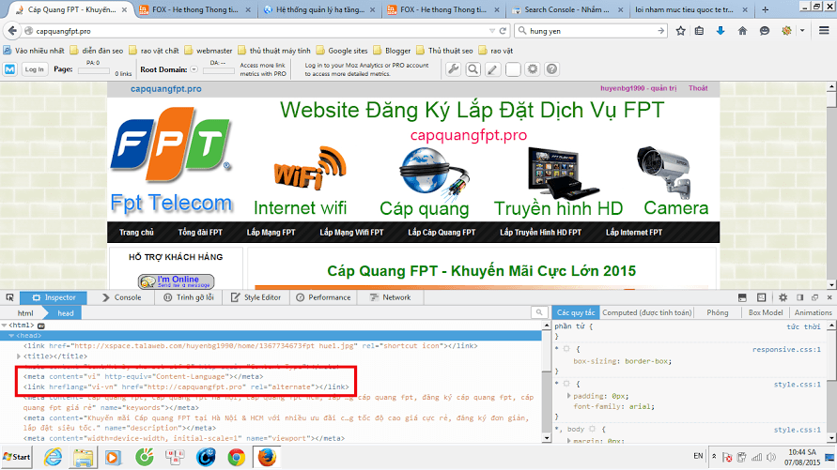
Task: Switch to the Search Console browser tab
Action: [x=566, y=9]
